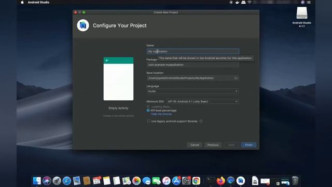Viewport: 332px width, 187px height.
Task: Click the Cancel button
Action: tap(195, 145)
